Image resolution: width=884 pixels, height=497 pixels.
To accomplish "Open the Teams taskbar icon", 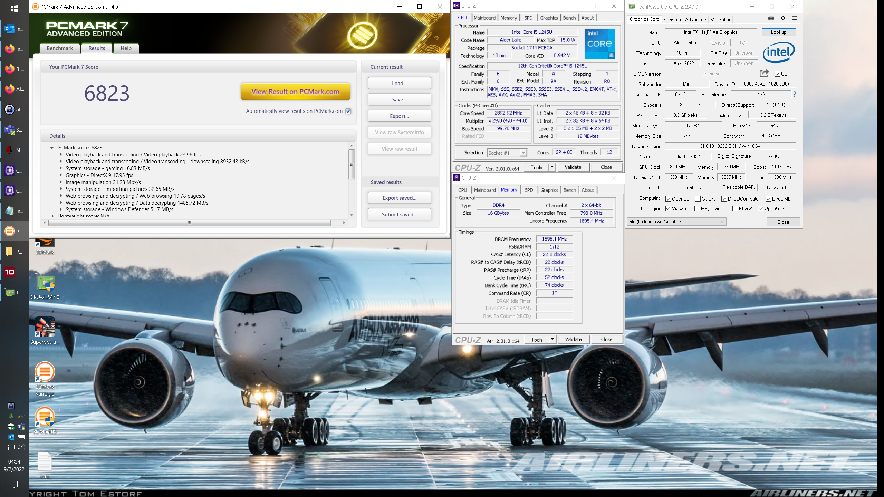I will click(14, 130).
